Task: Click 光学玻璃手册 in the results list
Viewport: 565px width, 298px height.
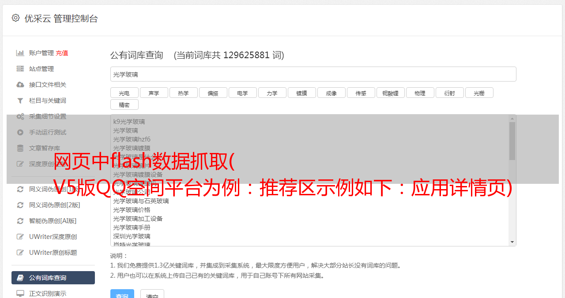Action: (132, 227)
